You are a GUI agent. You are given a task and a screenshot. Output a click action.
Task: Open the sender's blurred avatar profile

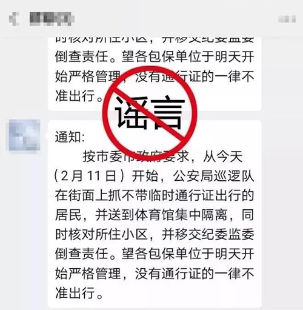(24, 135)
